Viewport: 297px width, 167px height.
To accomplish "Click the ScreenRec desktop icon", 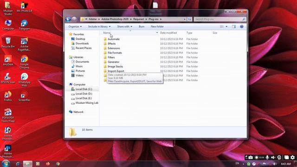I will click(24, 96).
